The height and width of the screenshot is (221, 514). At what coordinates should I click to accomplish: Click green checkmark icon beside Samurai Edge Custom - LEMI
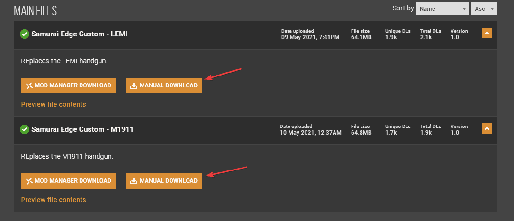[25, 34]
